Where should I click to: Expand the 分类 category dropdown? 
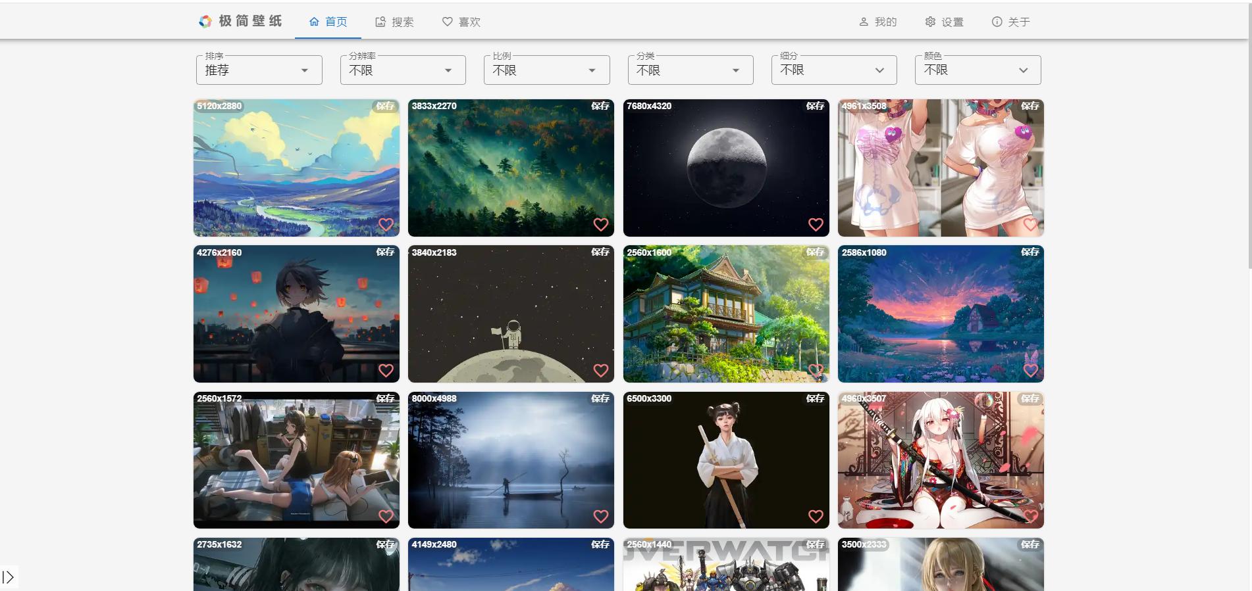(x=690, y=70)
